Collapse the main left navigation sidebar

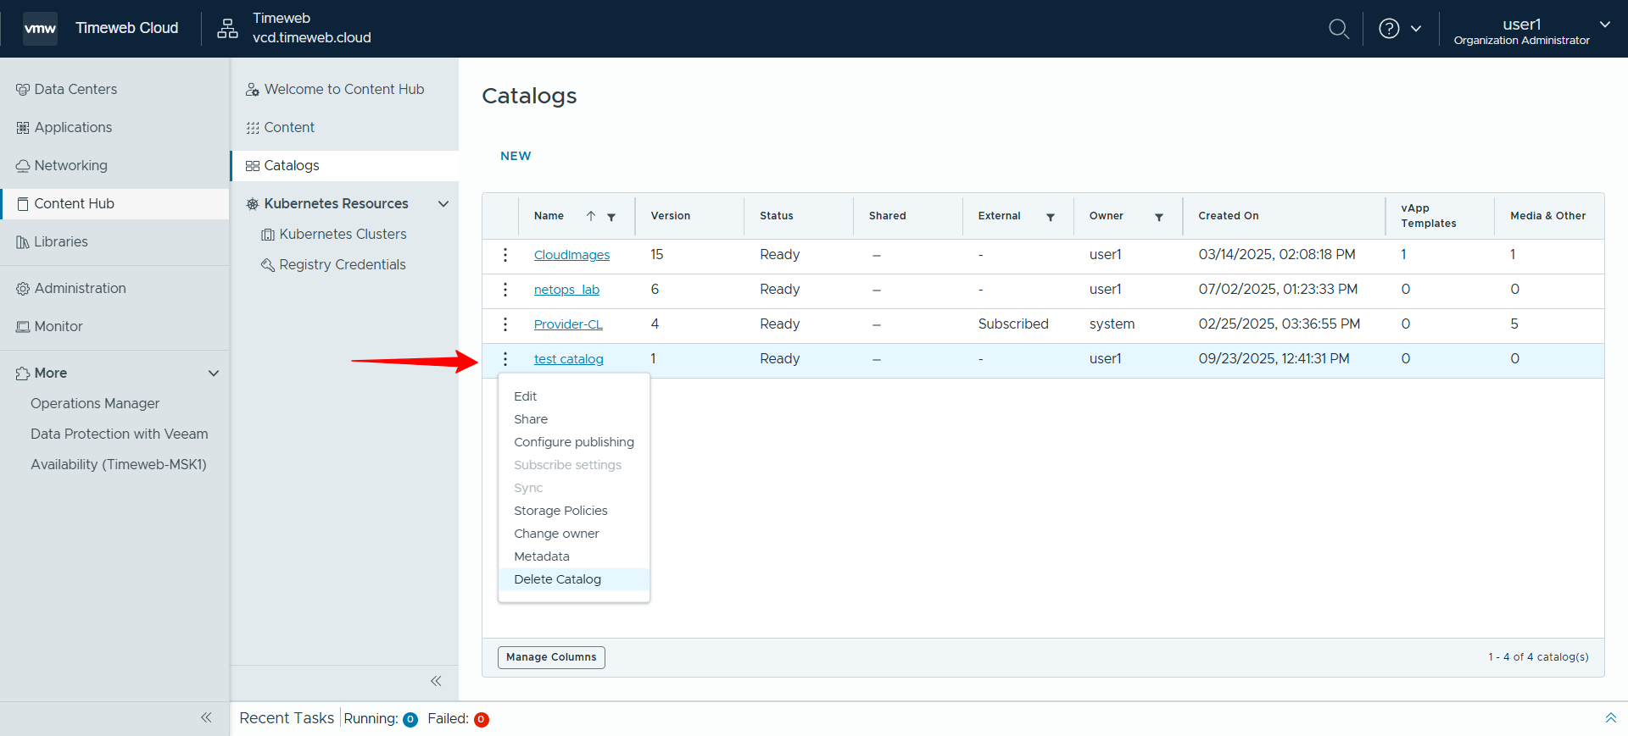tap(206, 717)
